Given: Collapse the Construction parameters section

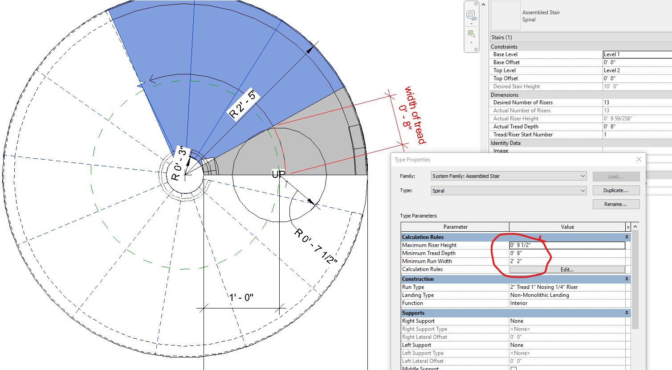Looking at the screenshot, I should tap(627, 279).
